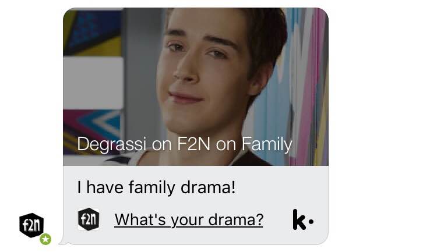Click 'F2N' text in the caption
Viewport: 437px width, 252px height.
click(x=193, y=144)
